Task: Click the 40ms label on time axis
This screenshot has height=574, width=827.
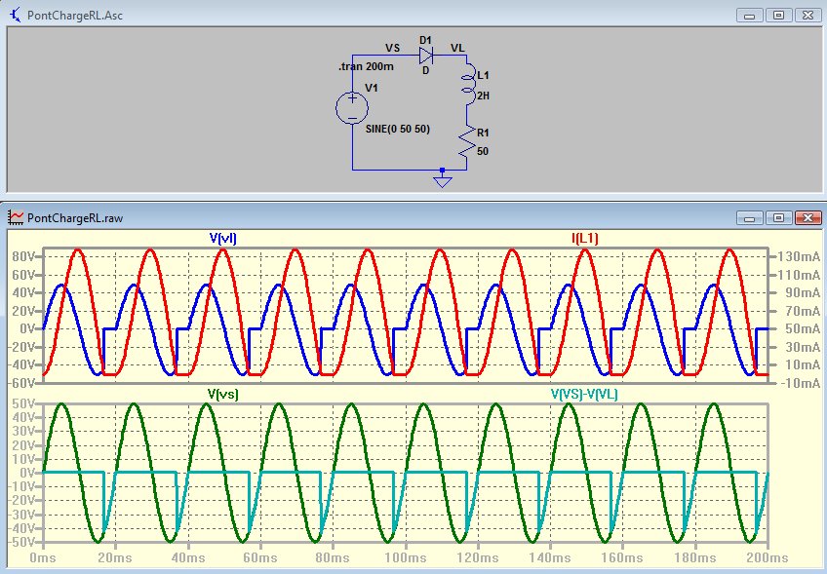Action: 188,558
